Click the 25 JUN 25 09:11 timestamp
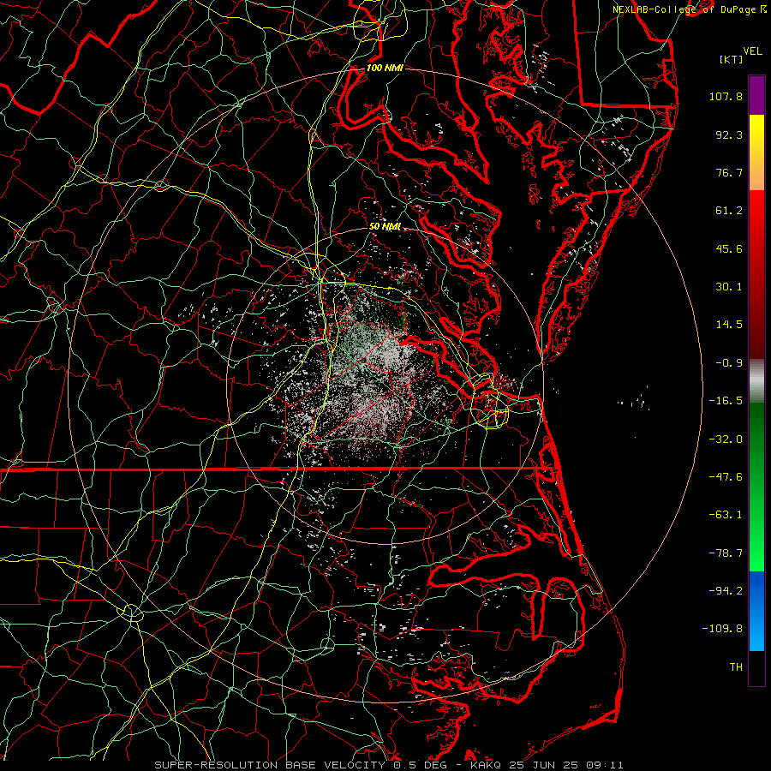 point(567,765)
